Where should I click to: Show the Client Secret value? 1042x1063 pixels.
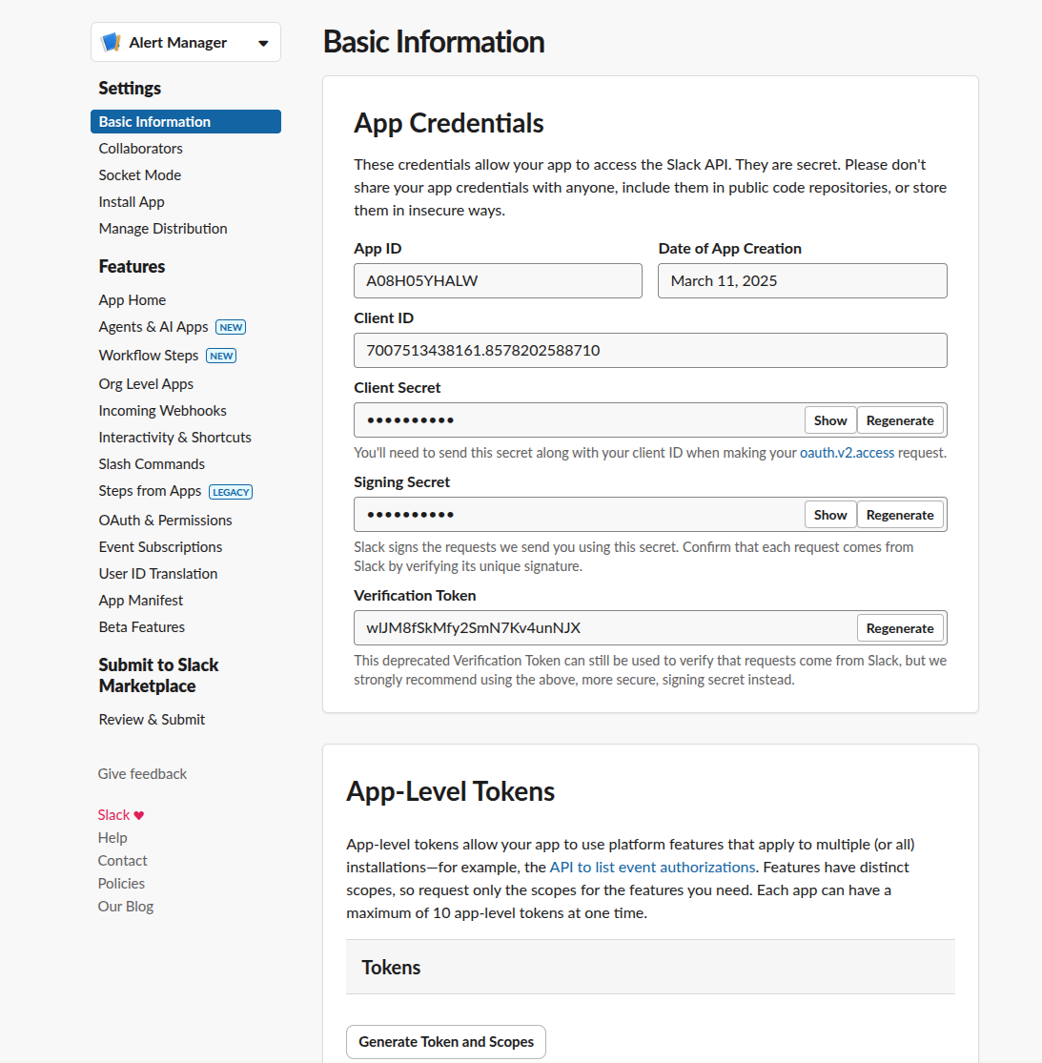click(828, 419)
